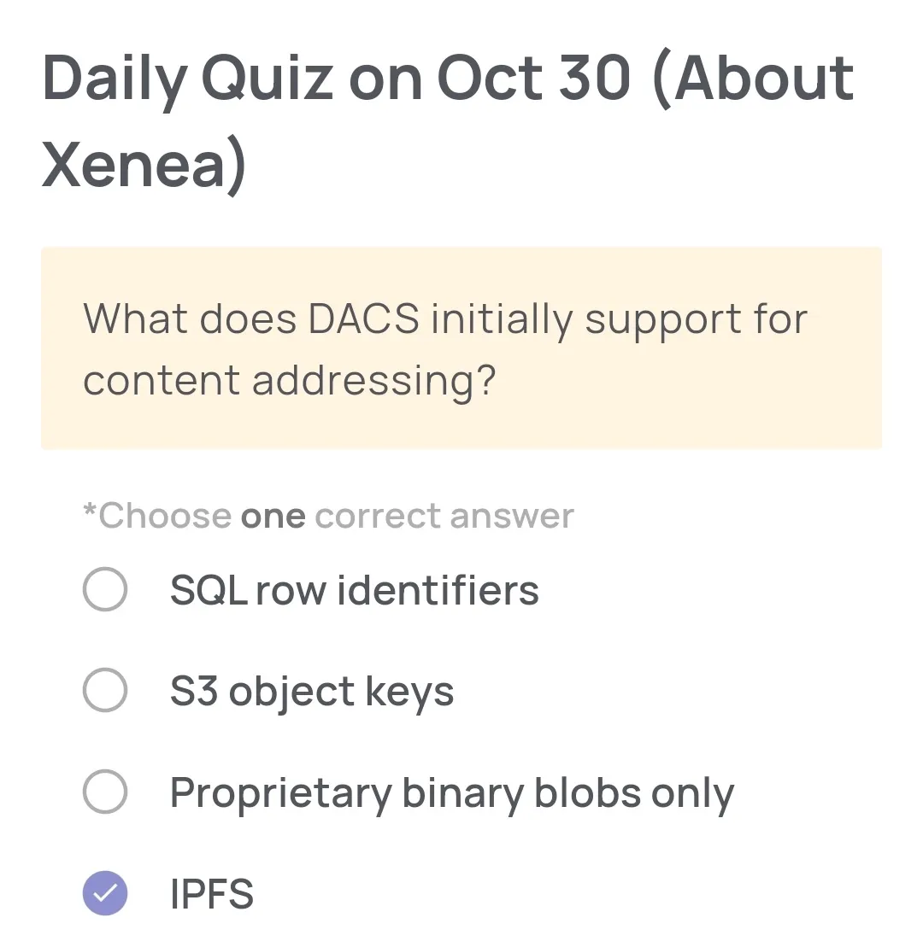Viewport: 923px width, 941px height.
Task: Click the empty circle next to SQL row identifiers
Action: point(104,589)
